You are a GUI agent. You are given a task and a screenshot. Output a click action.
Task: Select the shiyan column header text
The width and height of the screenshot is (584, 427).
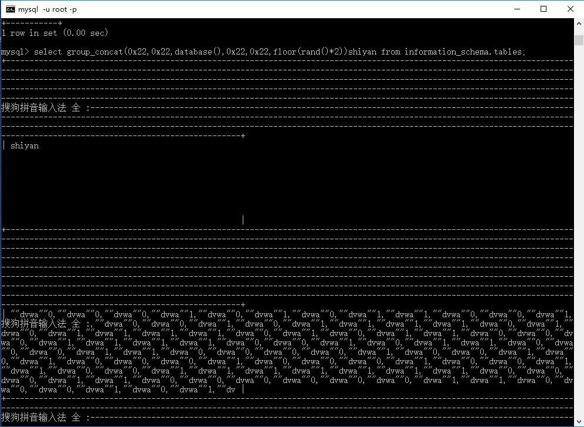pos(24,145)
